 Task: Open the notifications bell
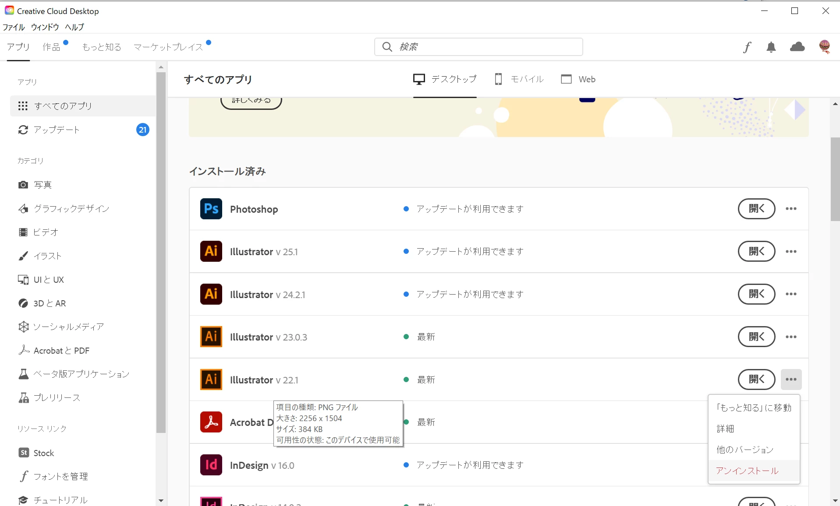(771, 47)
